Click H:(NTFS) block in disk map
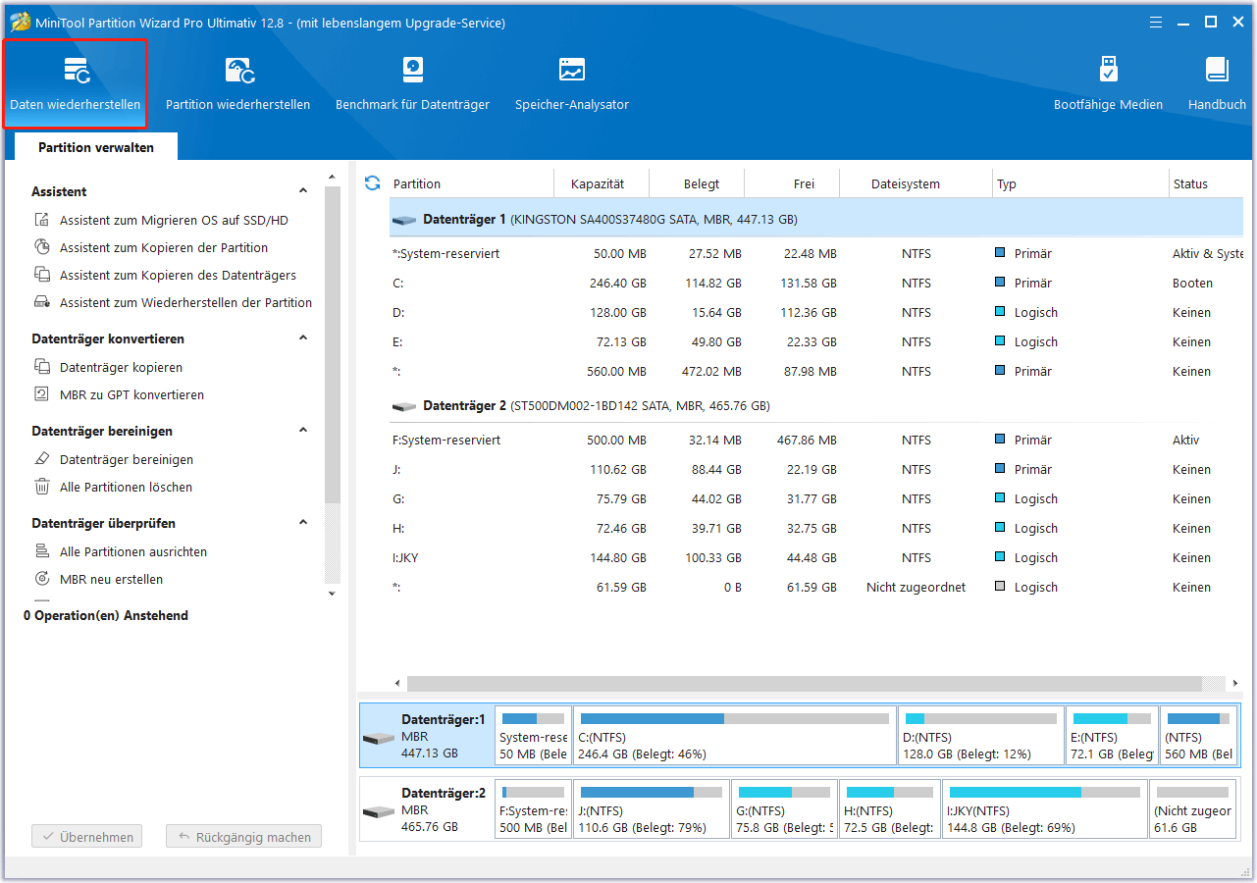 (889, 809)
